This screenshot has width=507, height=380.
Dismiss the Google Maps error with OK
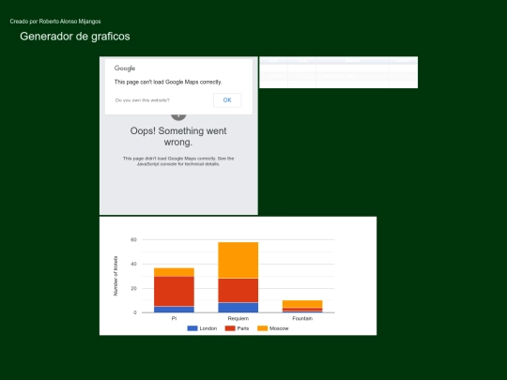[227, 100]
